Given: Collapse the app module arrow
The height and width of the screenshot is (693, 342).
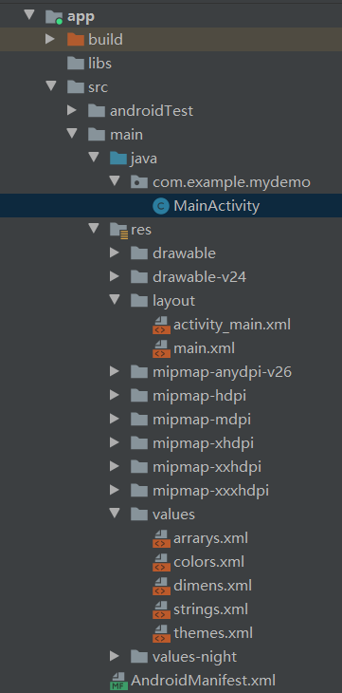Looking at the screenshot, I should coord(29,15).
